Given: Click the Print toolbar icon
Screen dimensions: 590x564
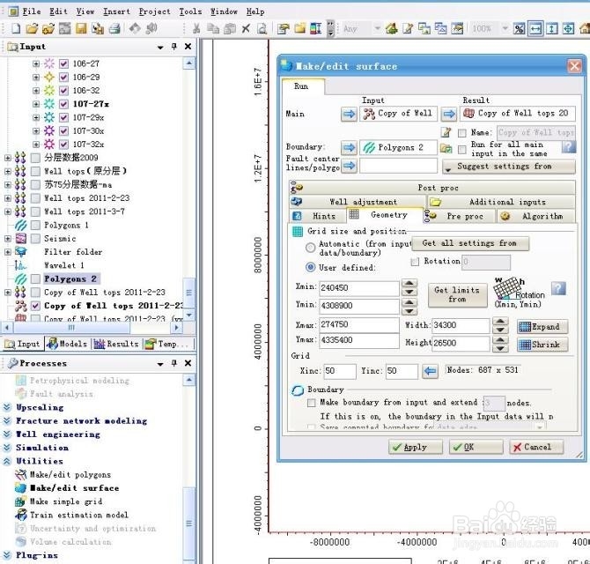Looking at the screenshot, I should coord(114,28).
